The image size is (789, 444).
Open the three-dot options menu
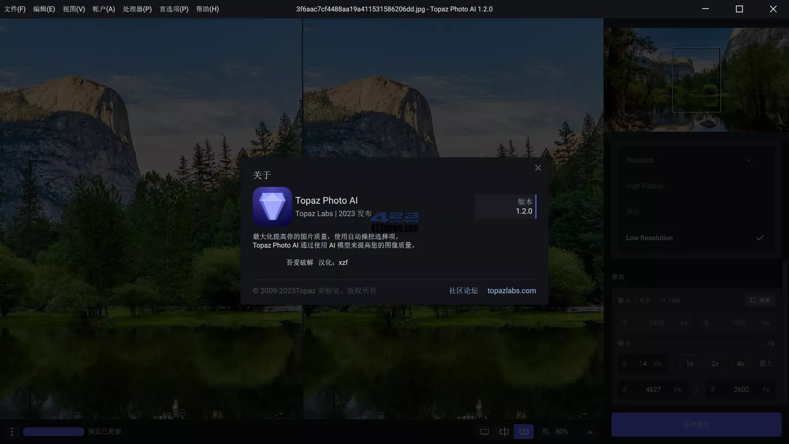click(12, 432)
